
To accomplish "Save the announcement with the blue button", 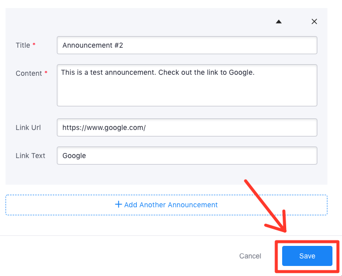I will [307, 256].
